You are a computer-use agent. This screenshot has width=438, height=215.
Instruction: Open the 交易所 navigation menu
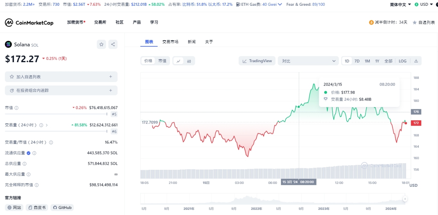pos(100,22)
